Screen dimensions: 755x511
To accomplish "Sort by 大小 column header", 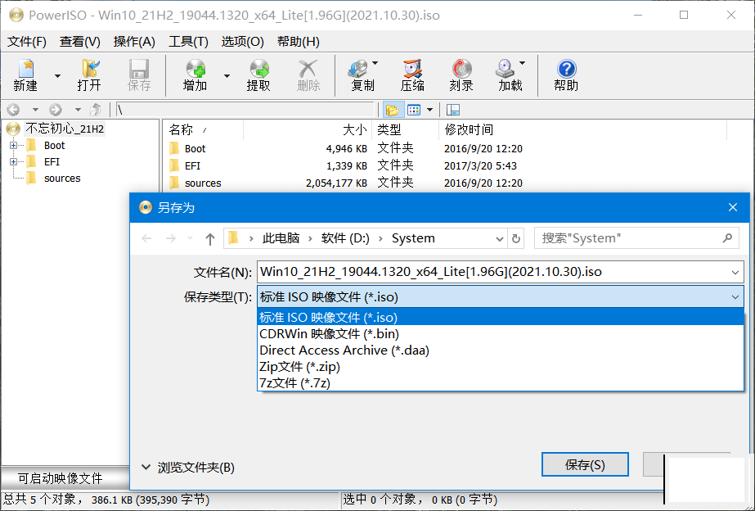I will pyautogui.click(x=308, y=129).
